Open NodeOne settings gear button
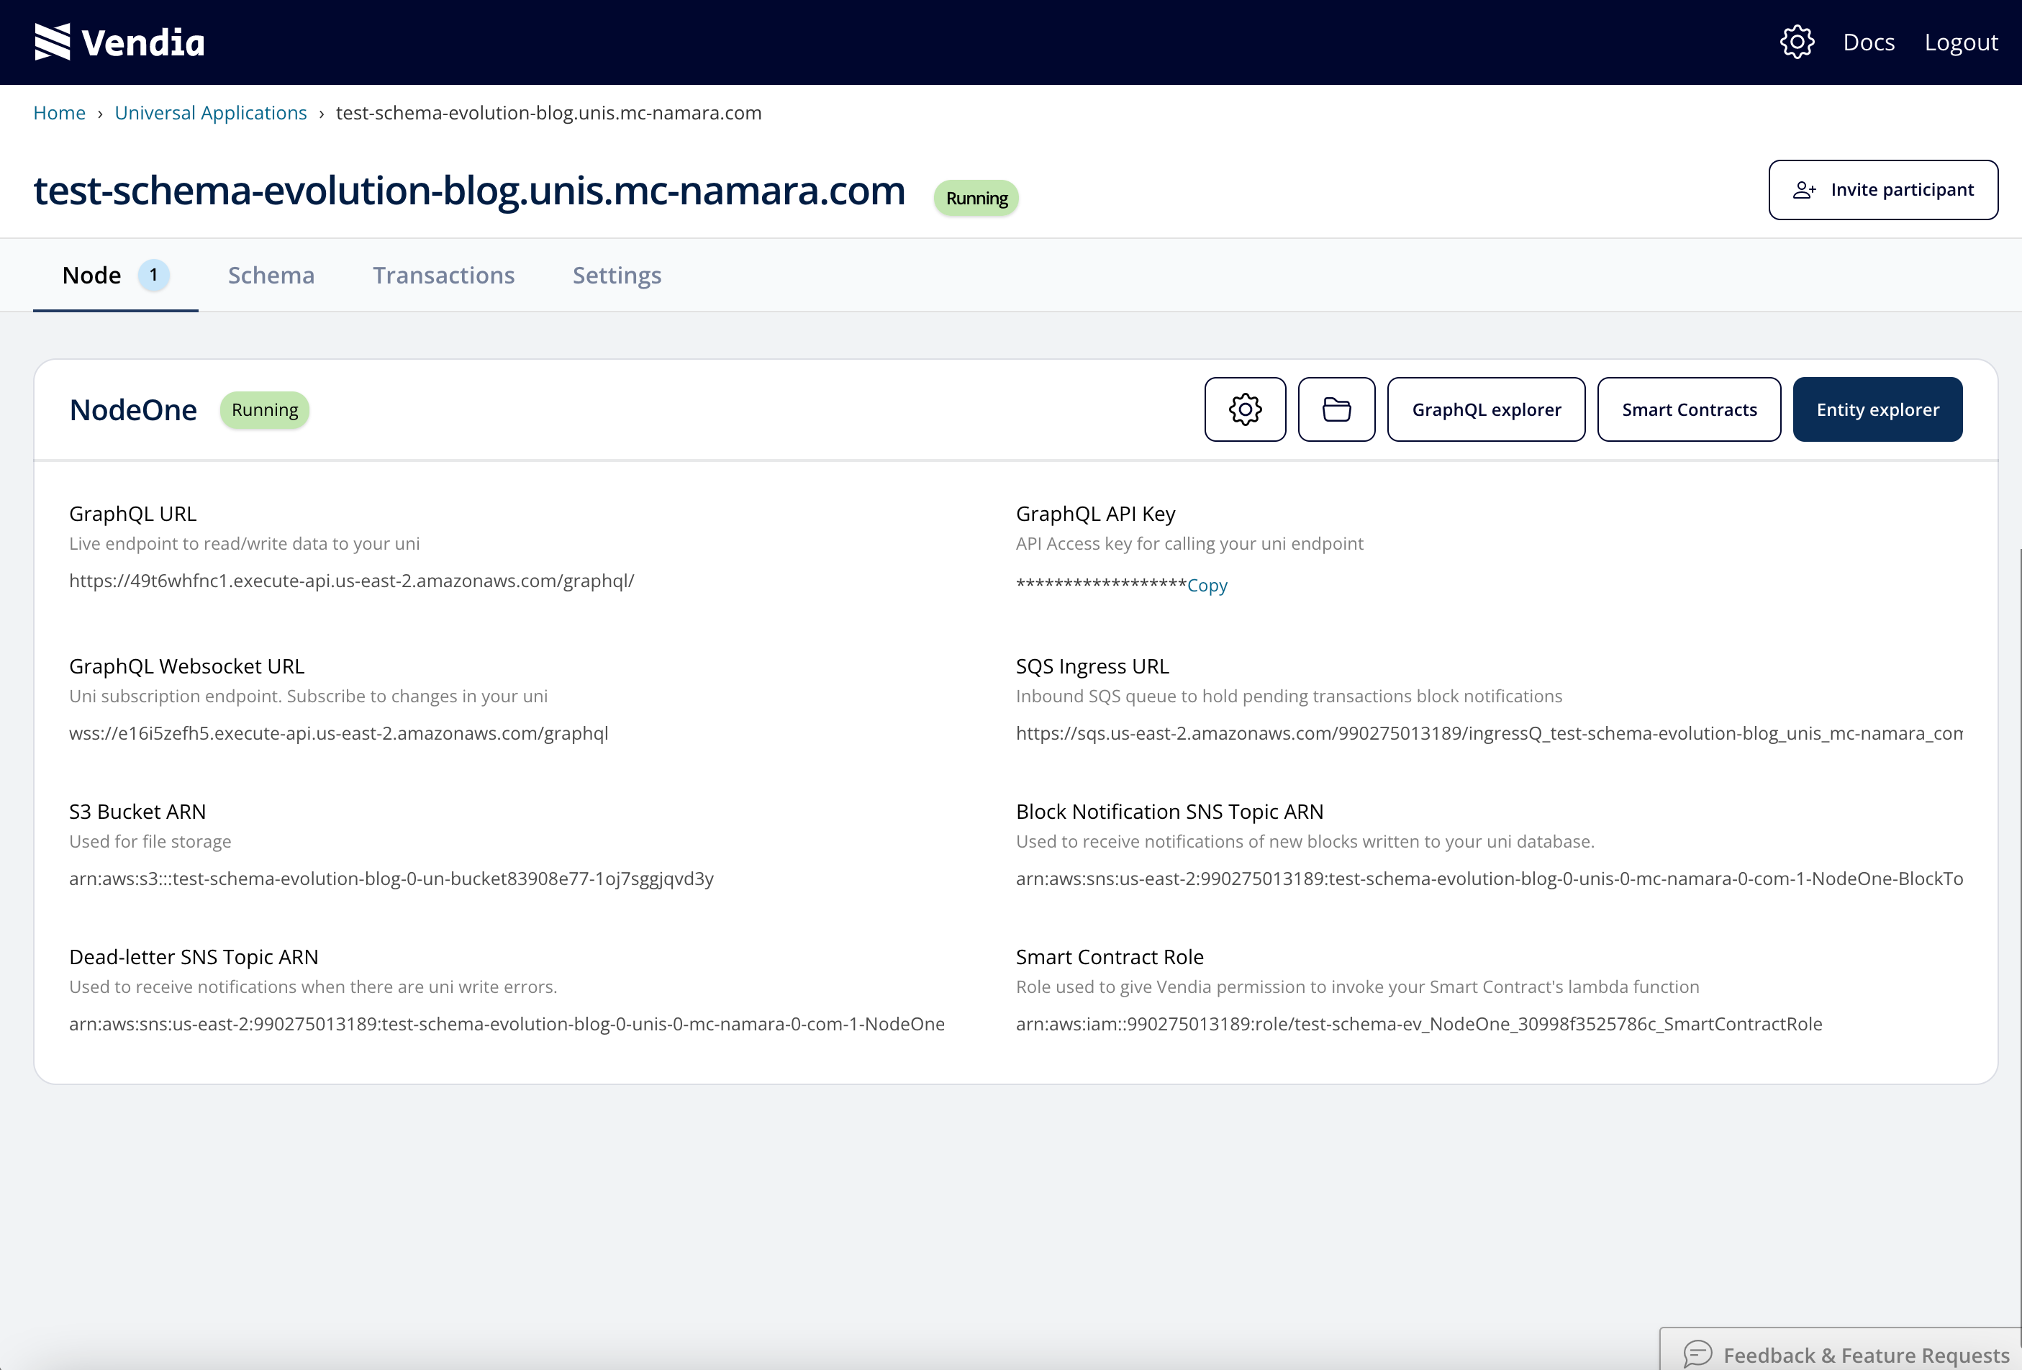 (1244, 409)
